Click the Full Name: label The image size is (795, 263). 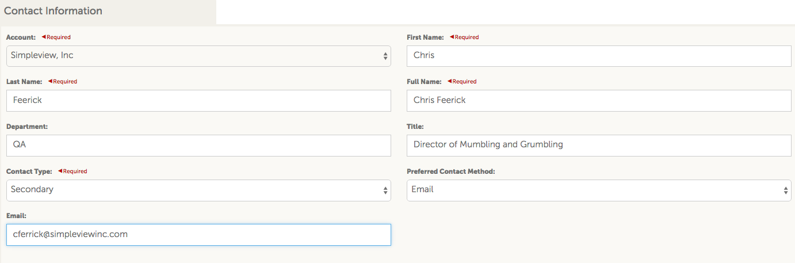pos(424,82)
